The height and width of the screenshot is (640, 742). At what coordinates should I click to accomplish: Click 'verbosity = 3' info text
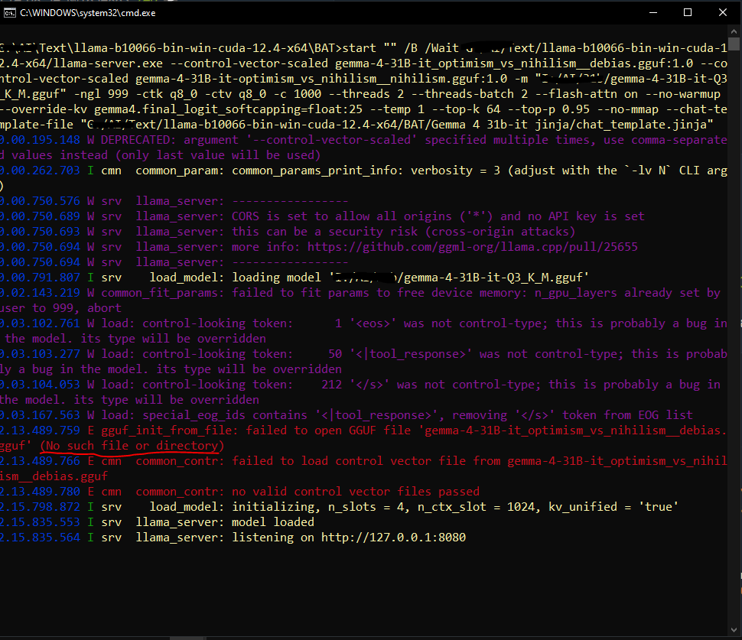tap(454, 171)
